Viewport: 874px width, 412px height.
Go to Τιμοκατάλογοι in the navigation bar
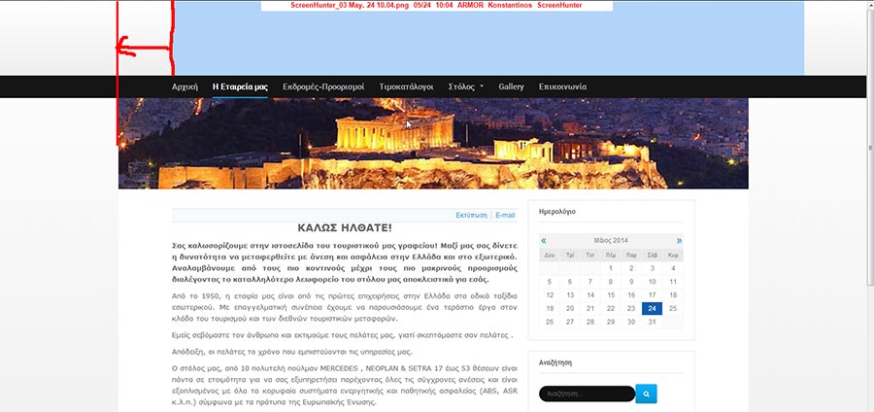pyautogui.click(x=406, y=87)
